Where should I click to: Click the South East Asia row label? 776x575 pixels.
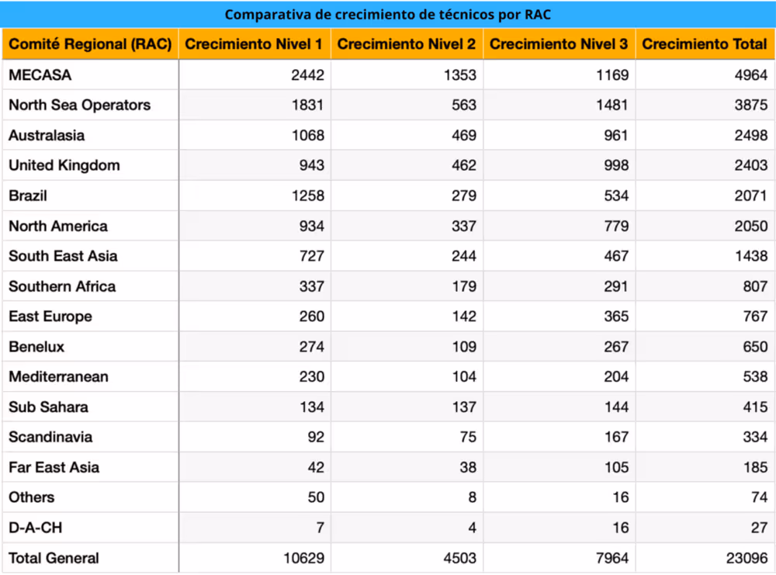(63, 256)
